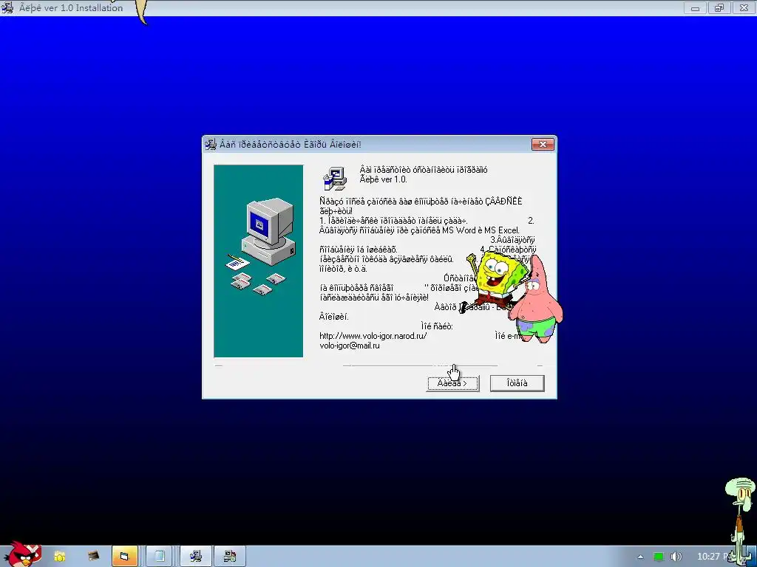Viewport: 757px width, 567px height.
Task: Click the 'Äàëåå >' next button in the dialog
Action: tap(452, 383)
